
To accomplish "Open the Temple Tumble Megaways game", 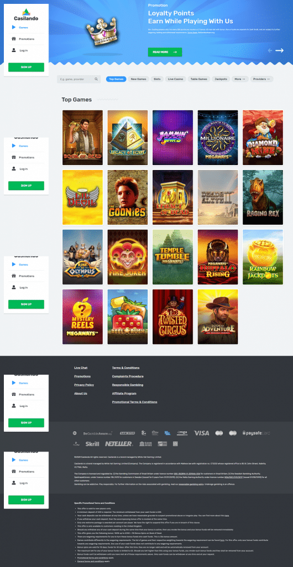I will (172, 257).
